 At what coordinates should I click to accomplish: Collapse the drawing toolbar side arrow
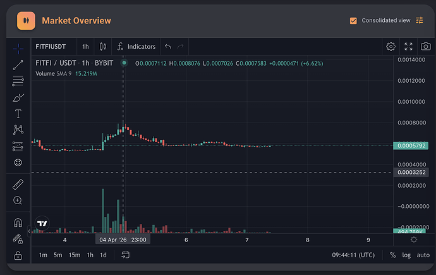29,231
